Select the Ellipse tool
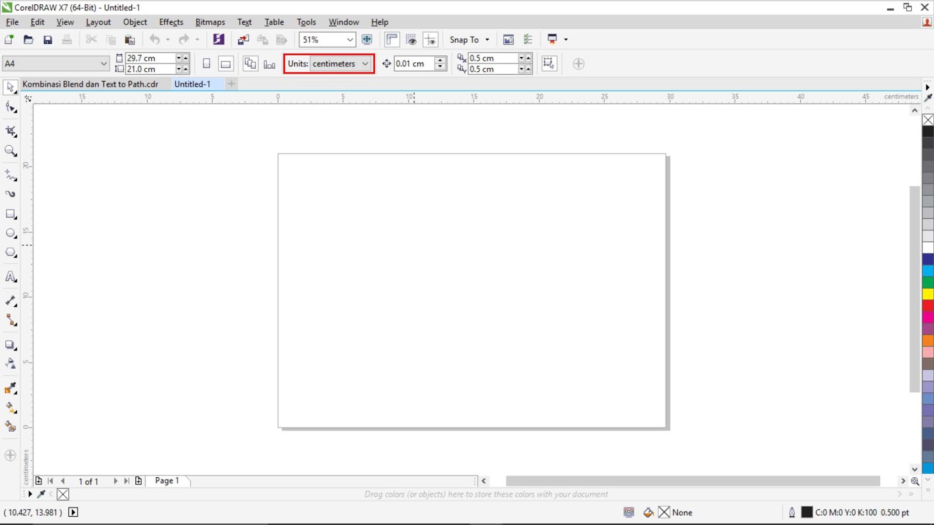 pyautogui.click(x=9, y=233)
